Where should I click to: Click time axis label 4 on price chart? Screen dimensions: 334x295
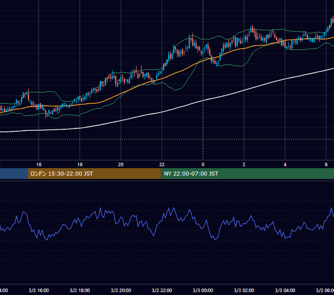point(285,164)
